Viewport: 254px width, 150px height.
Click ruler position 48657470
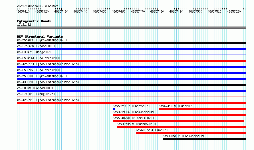pos(138,11)
